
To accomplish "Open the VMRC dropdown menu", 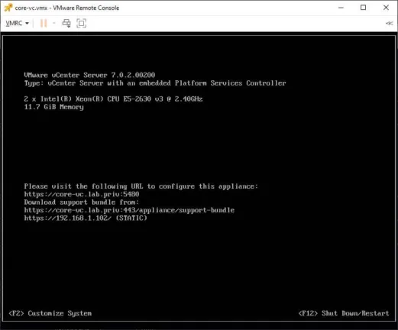I will coord(17,23).
